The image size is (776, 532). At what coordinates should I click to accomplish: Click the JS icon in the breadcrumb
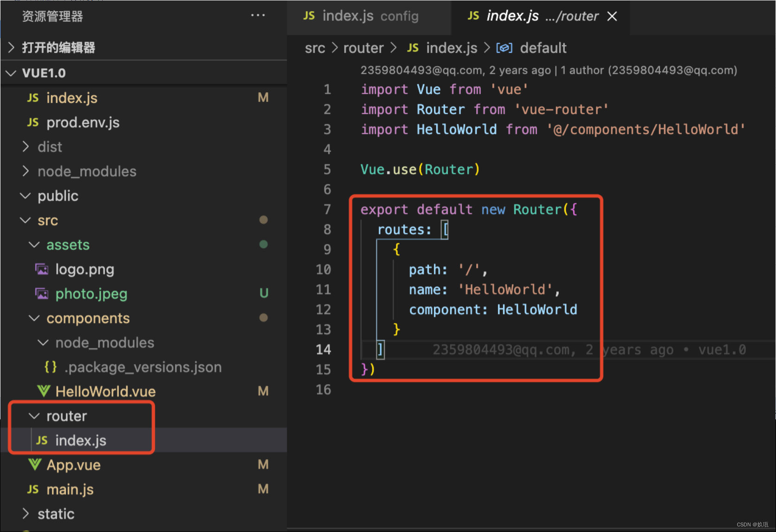(x=413, y=48)
